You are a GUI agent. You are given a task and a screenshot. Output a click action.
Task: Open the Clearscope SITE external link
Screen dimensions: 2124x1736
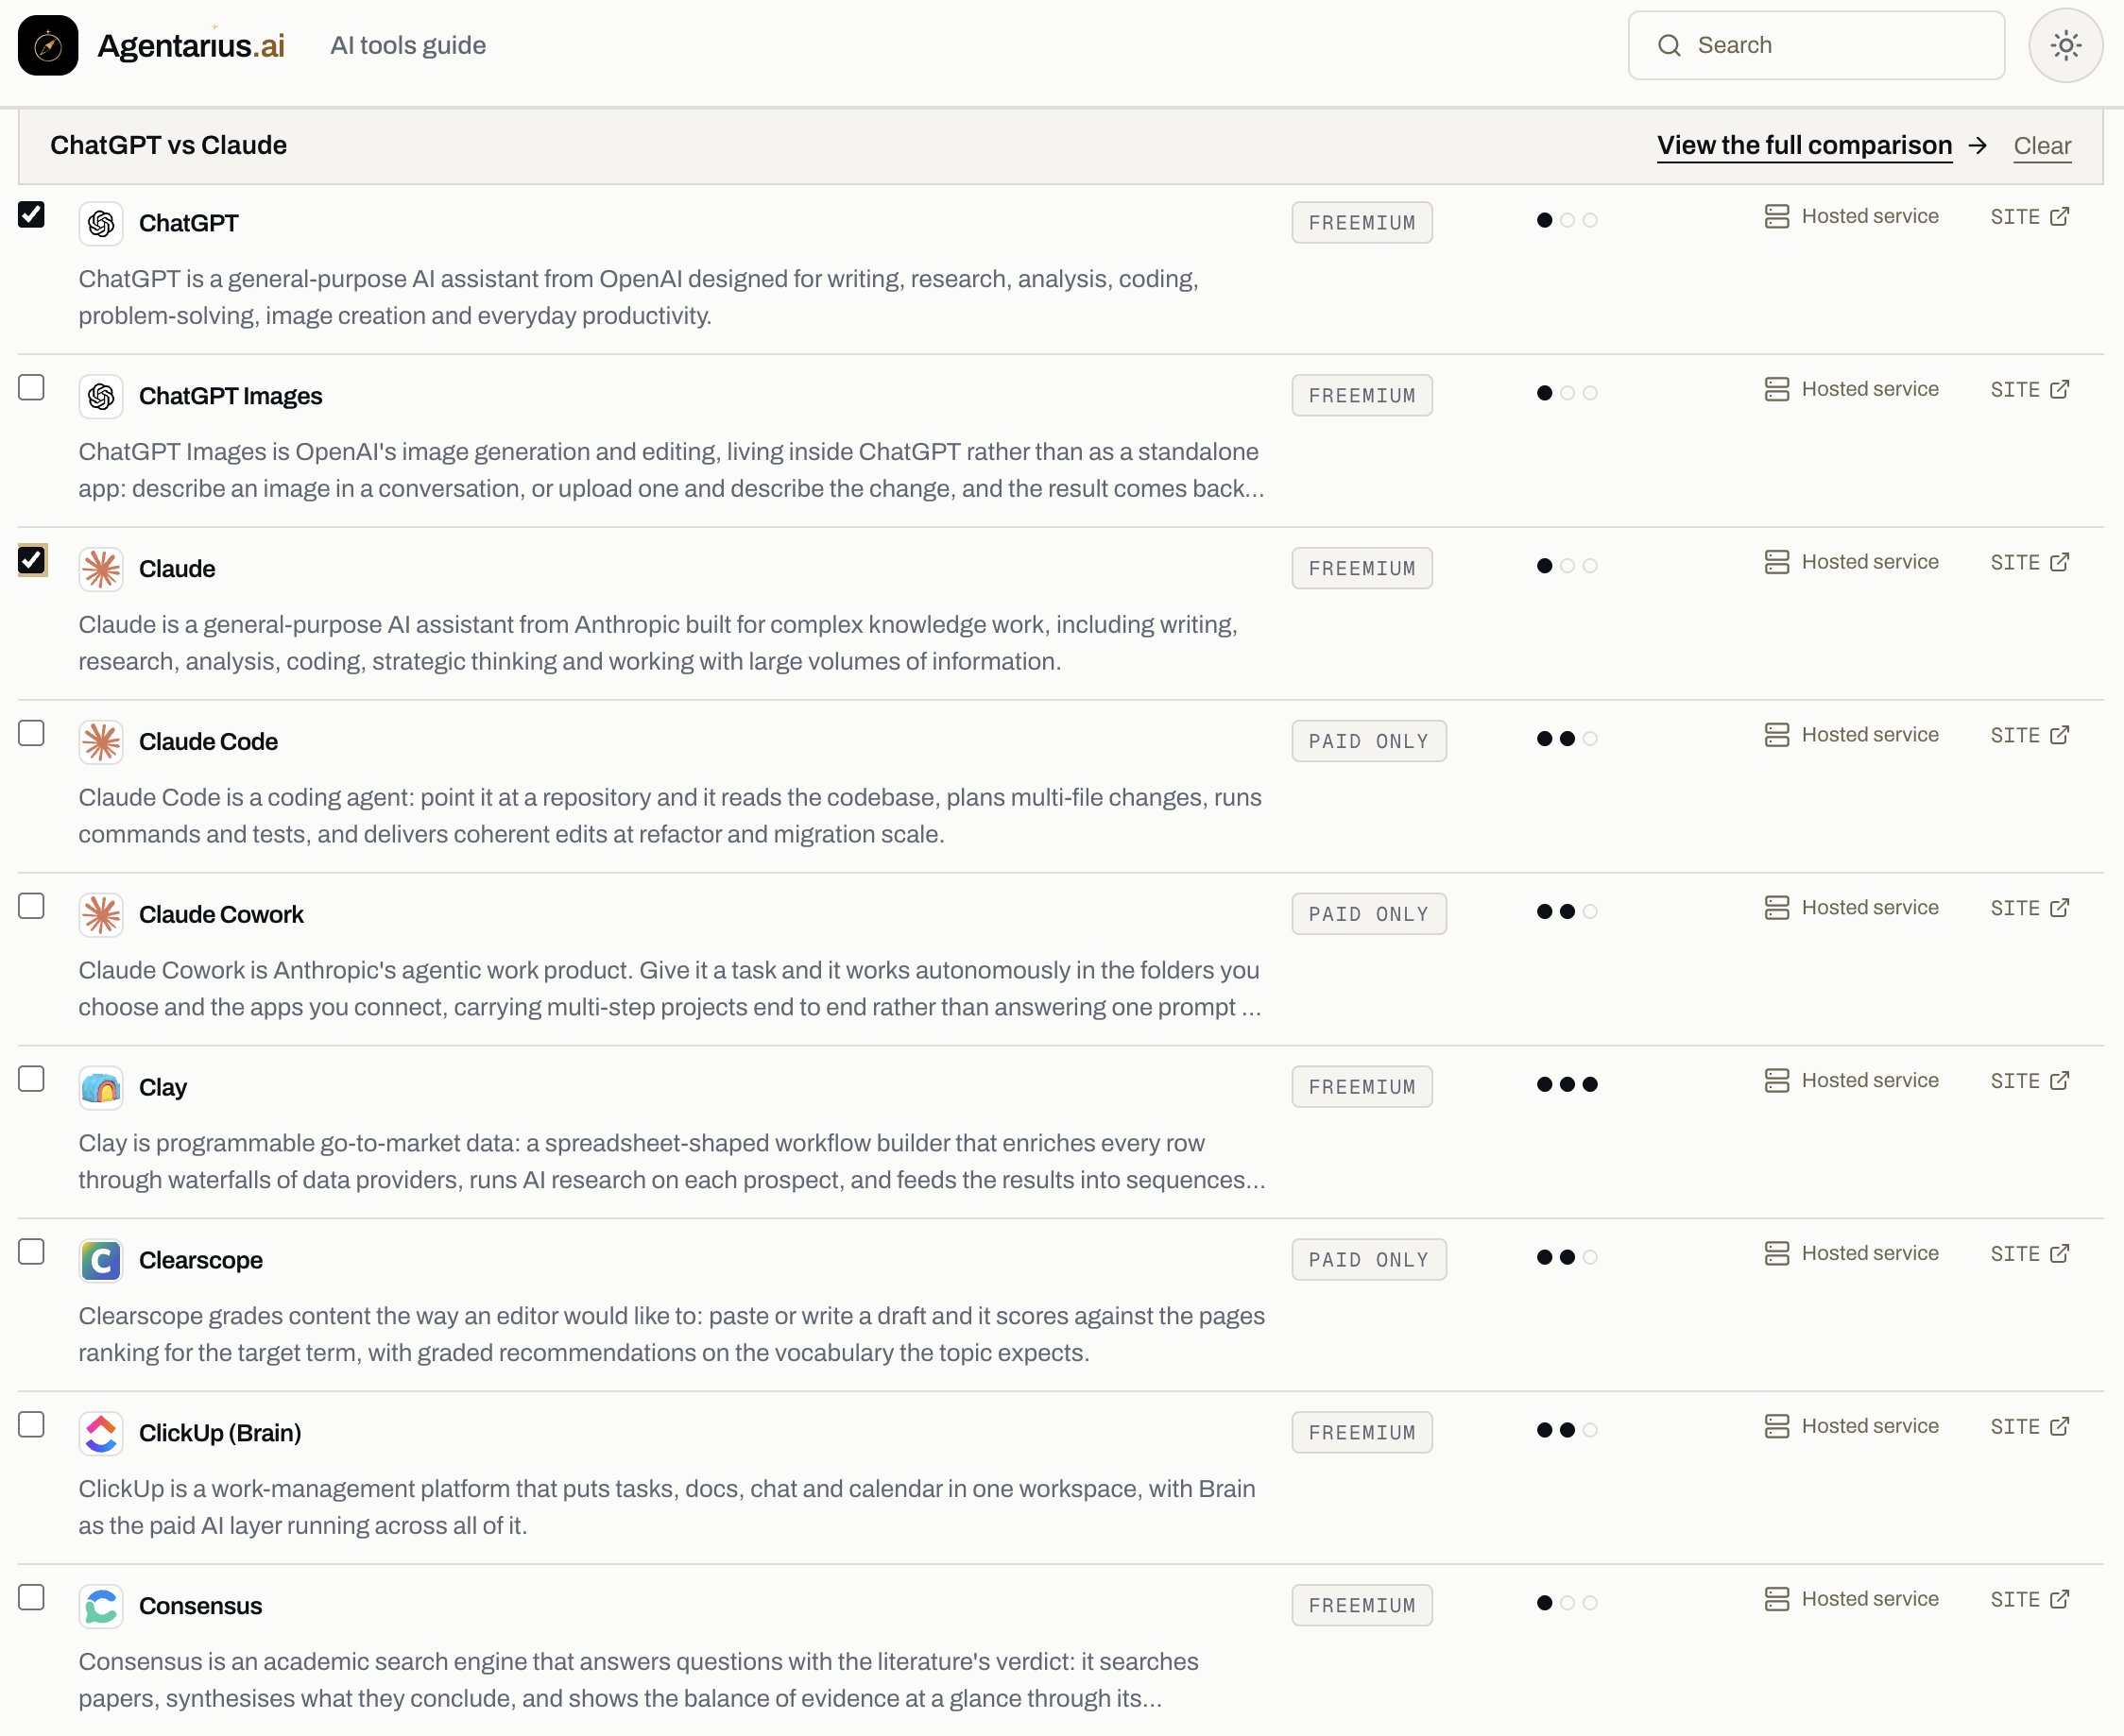click(x=2030, y=1255)
